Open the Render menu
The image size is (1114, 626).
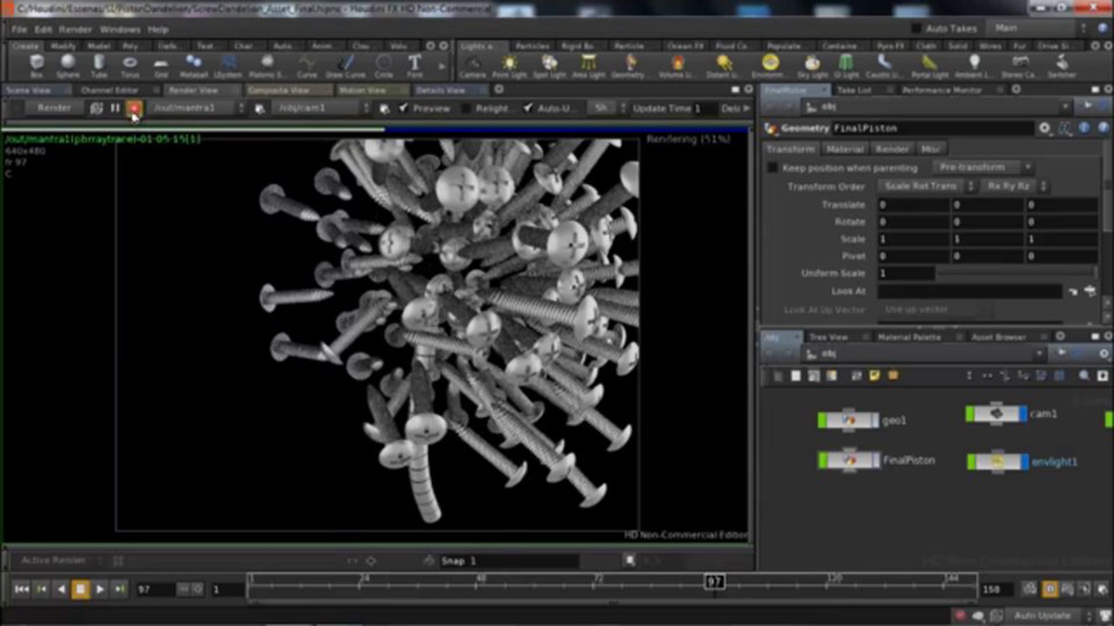pyautogui.click(x=75, y=30)
